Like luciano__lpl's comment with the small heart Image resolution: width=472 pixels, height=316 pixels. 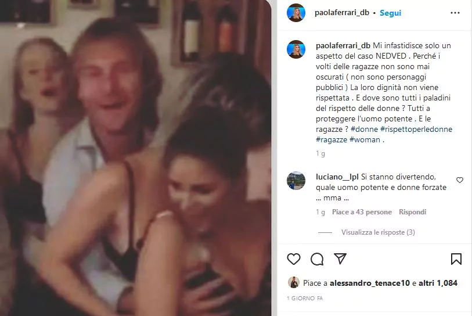pyautogui.click(x=460, y=180)
